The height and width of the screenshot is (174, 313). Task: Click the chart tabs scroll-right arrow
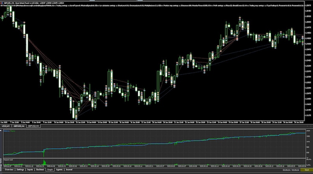(311, 126)
